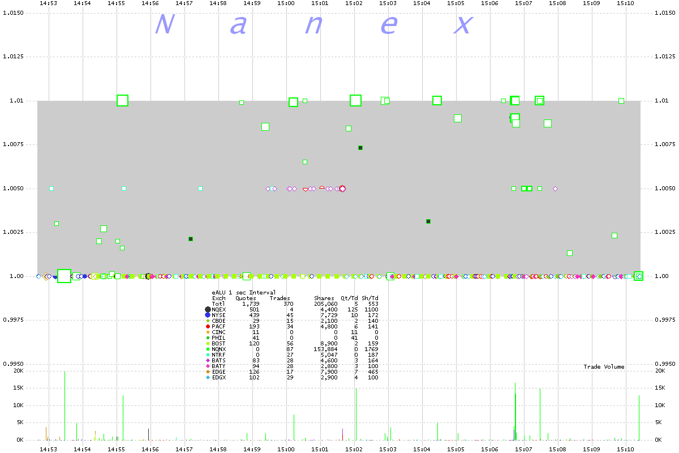Image resolution: width=679 pixels, height=453 pixels.
Task: Click NYSE Sh/Td value 172
Action: pyautogui.click(x=373, y=315)
